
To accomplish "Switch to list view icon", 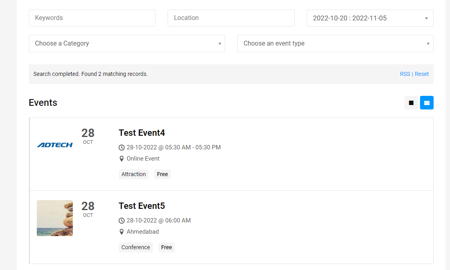I will [427, 103].
